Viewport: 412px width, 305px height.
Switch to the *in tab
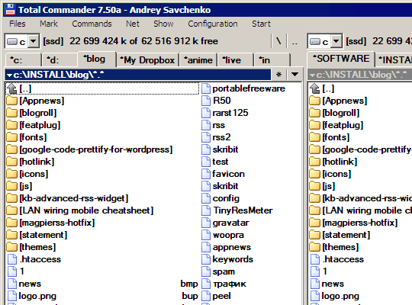(x=272, y=60)
